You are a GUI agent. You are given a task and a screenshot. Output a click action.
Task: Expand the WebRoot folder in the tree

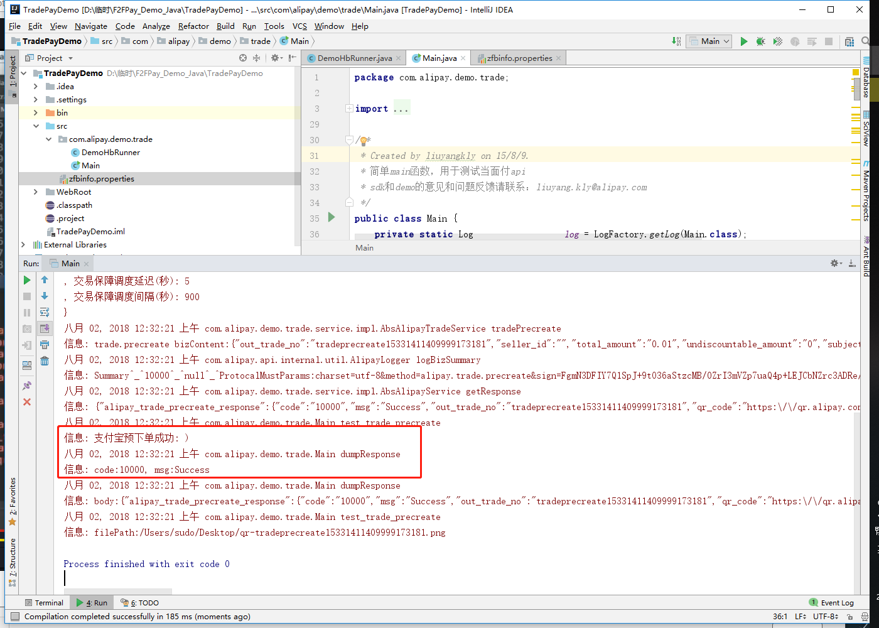point(36,192)
